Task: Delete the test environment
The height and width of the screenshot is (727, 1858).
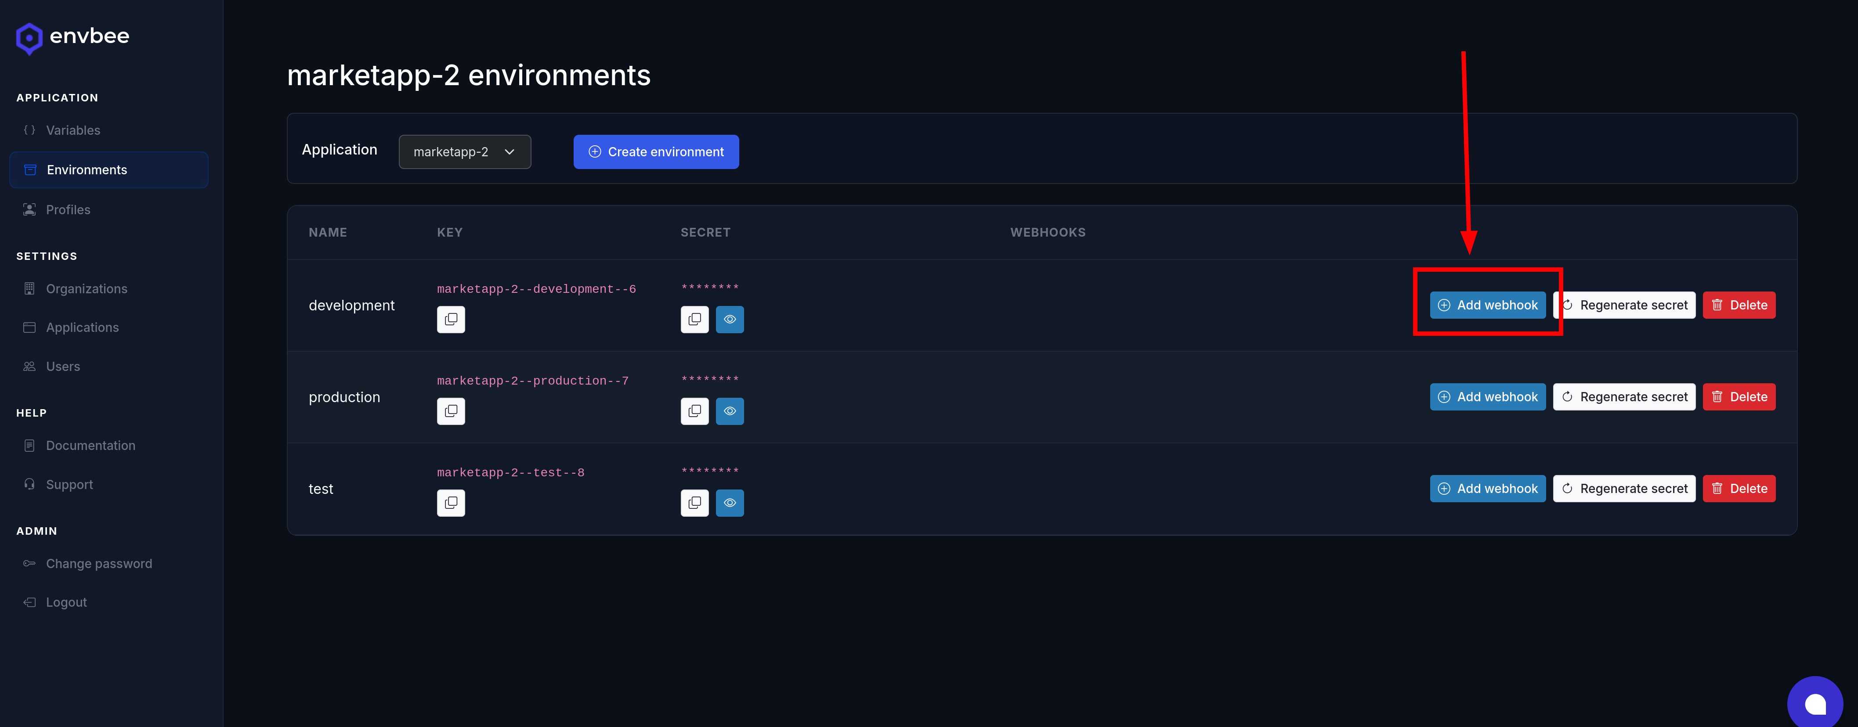Action: (1739, 488)
